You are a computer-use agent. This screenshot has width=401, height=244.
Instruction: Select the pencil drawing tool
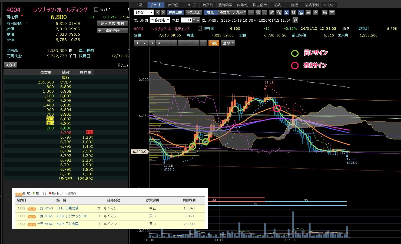click(x=272, y=12)
